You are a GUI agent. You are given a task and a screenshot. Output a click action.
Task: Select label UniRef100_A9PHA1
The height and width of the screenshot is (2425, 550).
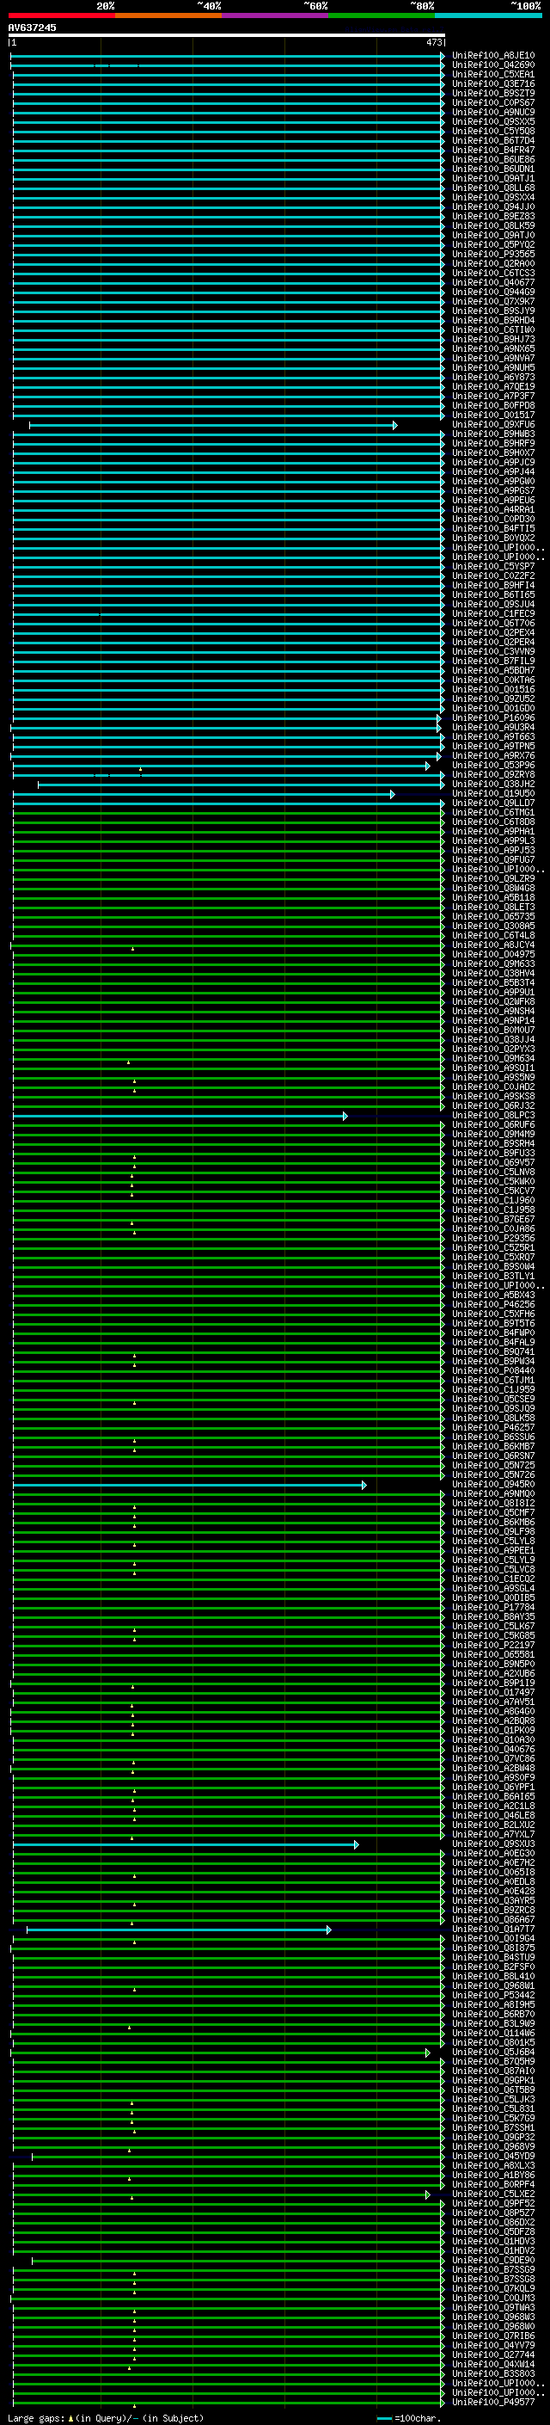(492, 831)
